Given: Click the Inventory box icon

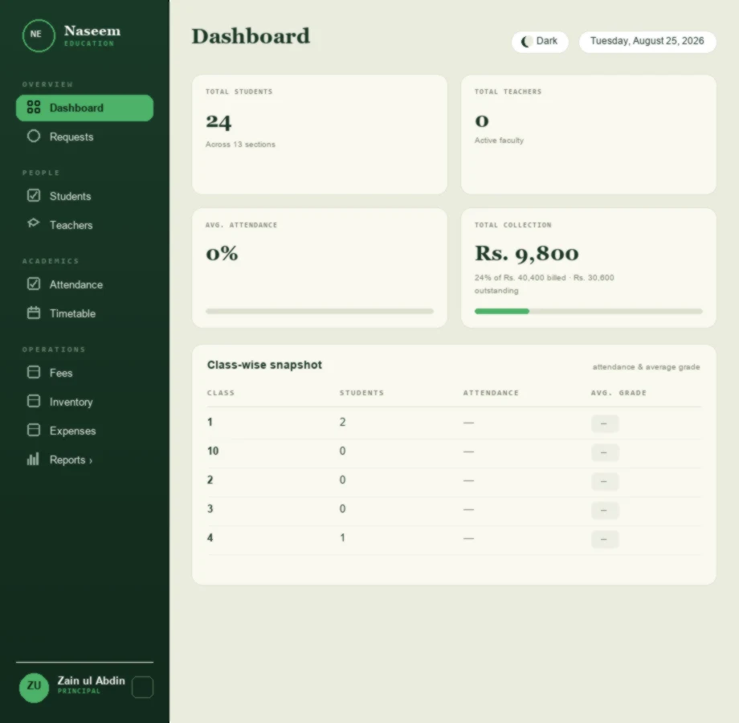Looking at the screenshot, I should (x=34, y=401).
